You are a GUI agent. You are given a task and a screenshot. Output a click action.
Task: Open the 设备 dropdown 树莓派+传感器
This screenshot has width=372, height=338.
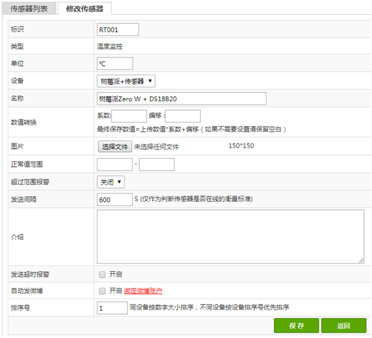click(126, 81)
